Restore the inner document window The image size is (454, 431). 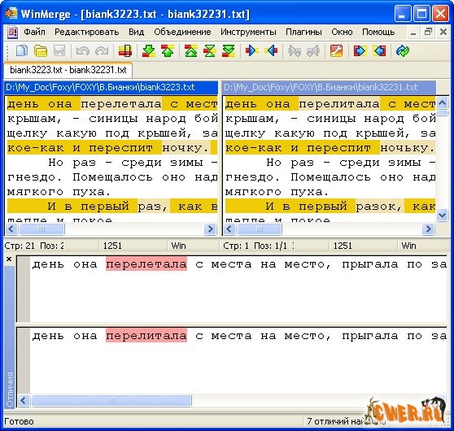tap(428, 32)
